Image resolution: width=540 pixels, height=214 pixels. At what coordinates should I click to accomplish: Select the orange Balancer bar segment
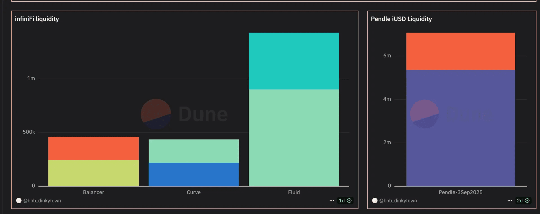[93, 148]
